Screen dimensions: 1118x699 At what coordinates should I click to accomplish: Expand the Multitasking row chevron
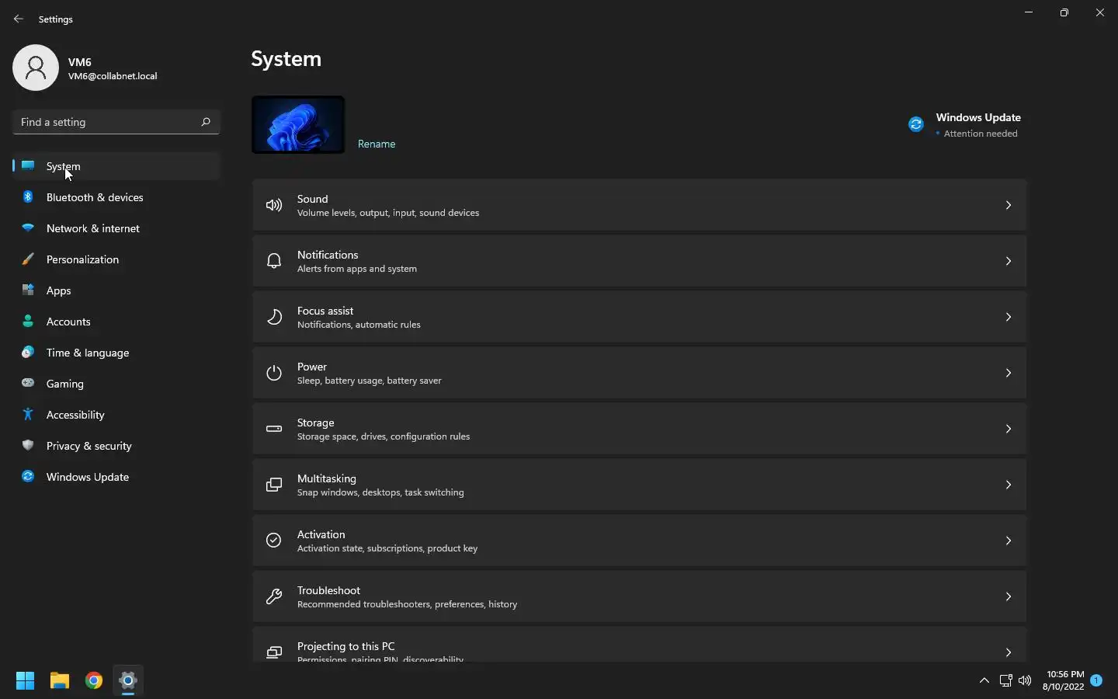(1009, 485)
